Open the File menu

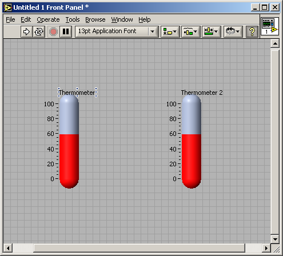10,19
